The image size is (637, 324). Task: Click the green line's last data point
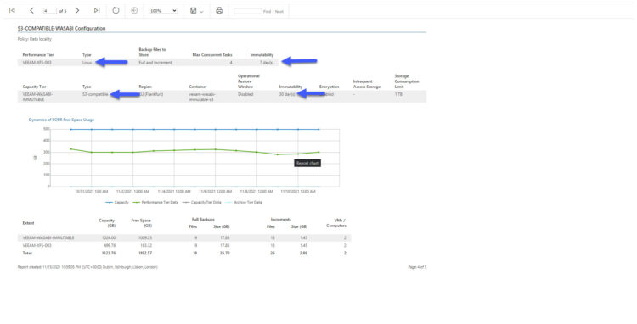[x=318, y=152]
